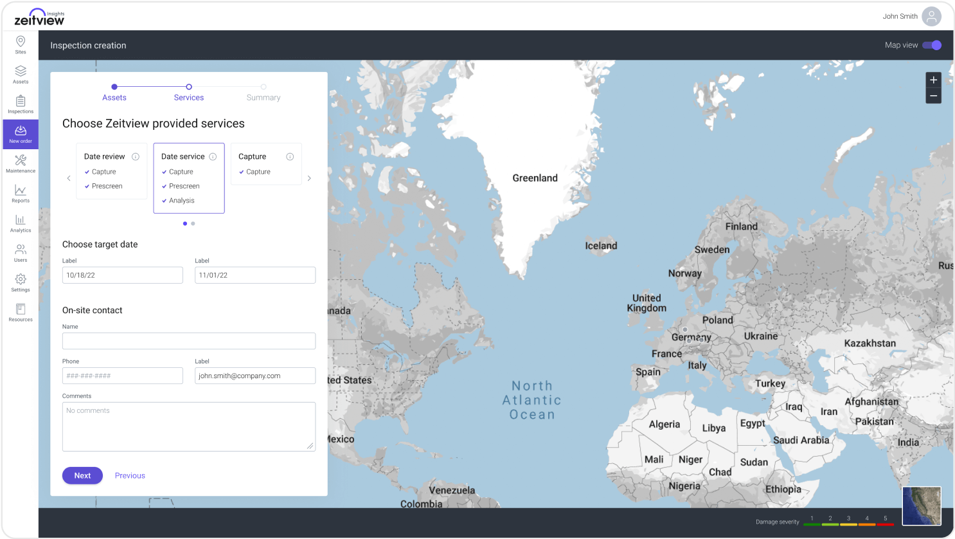This screenshot has height=539, width=955.
Task: Click the Iceland label on map
Action: (x=601, y=246)
